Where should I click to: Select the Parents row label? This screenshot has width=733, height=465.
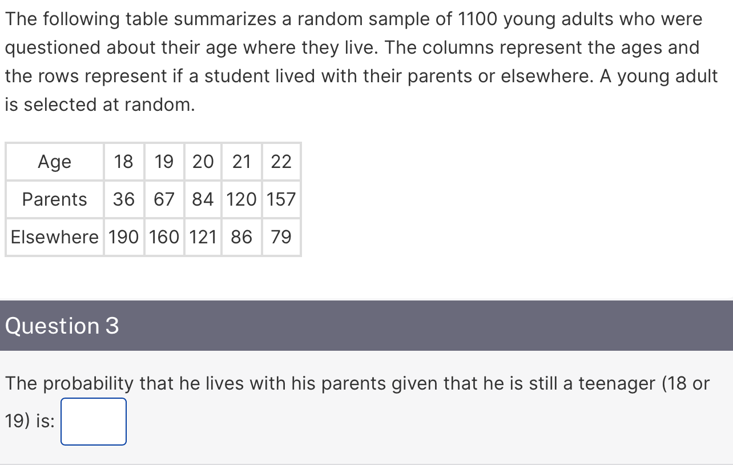pos(54,199)
